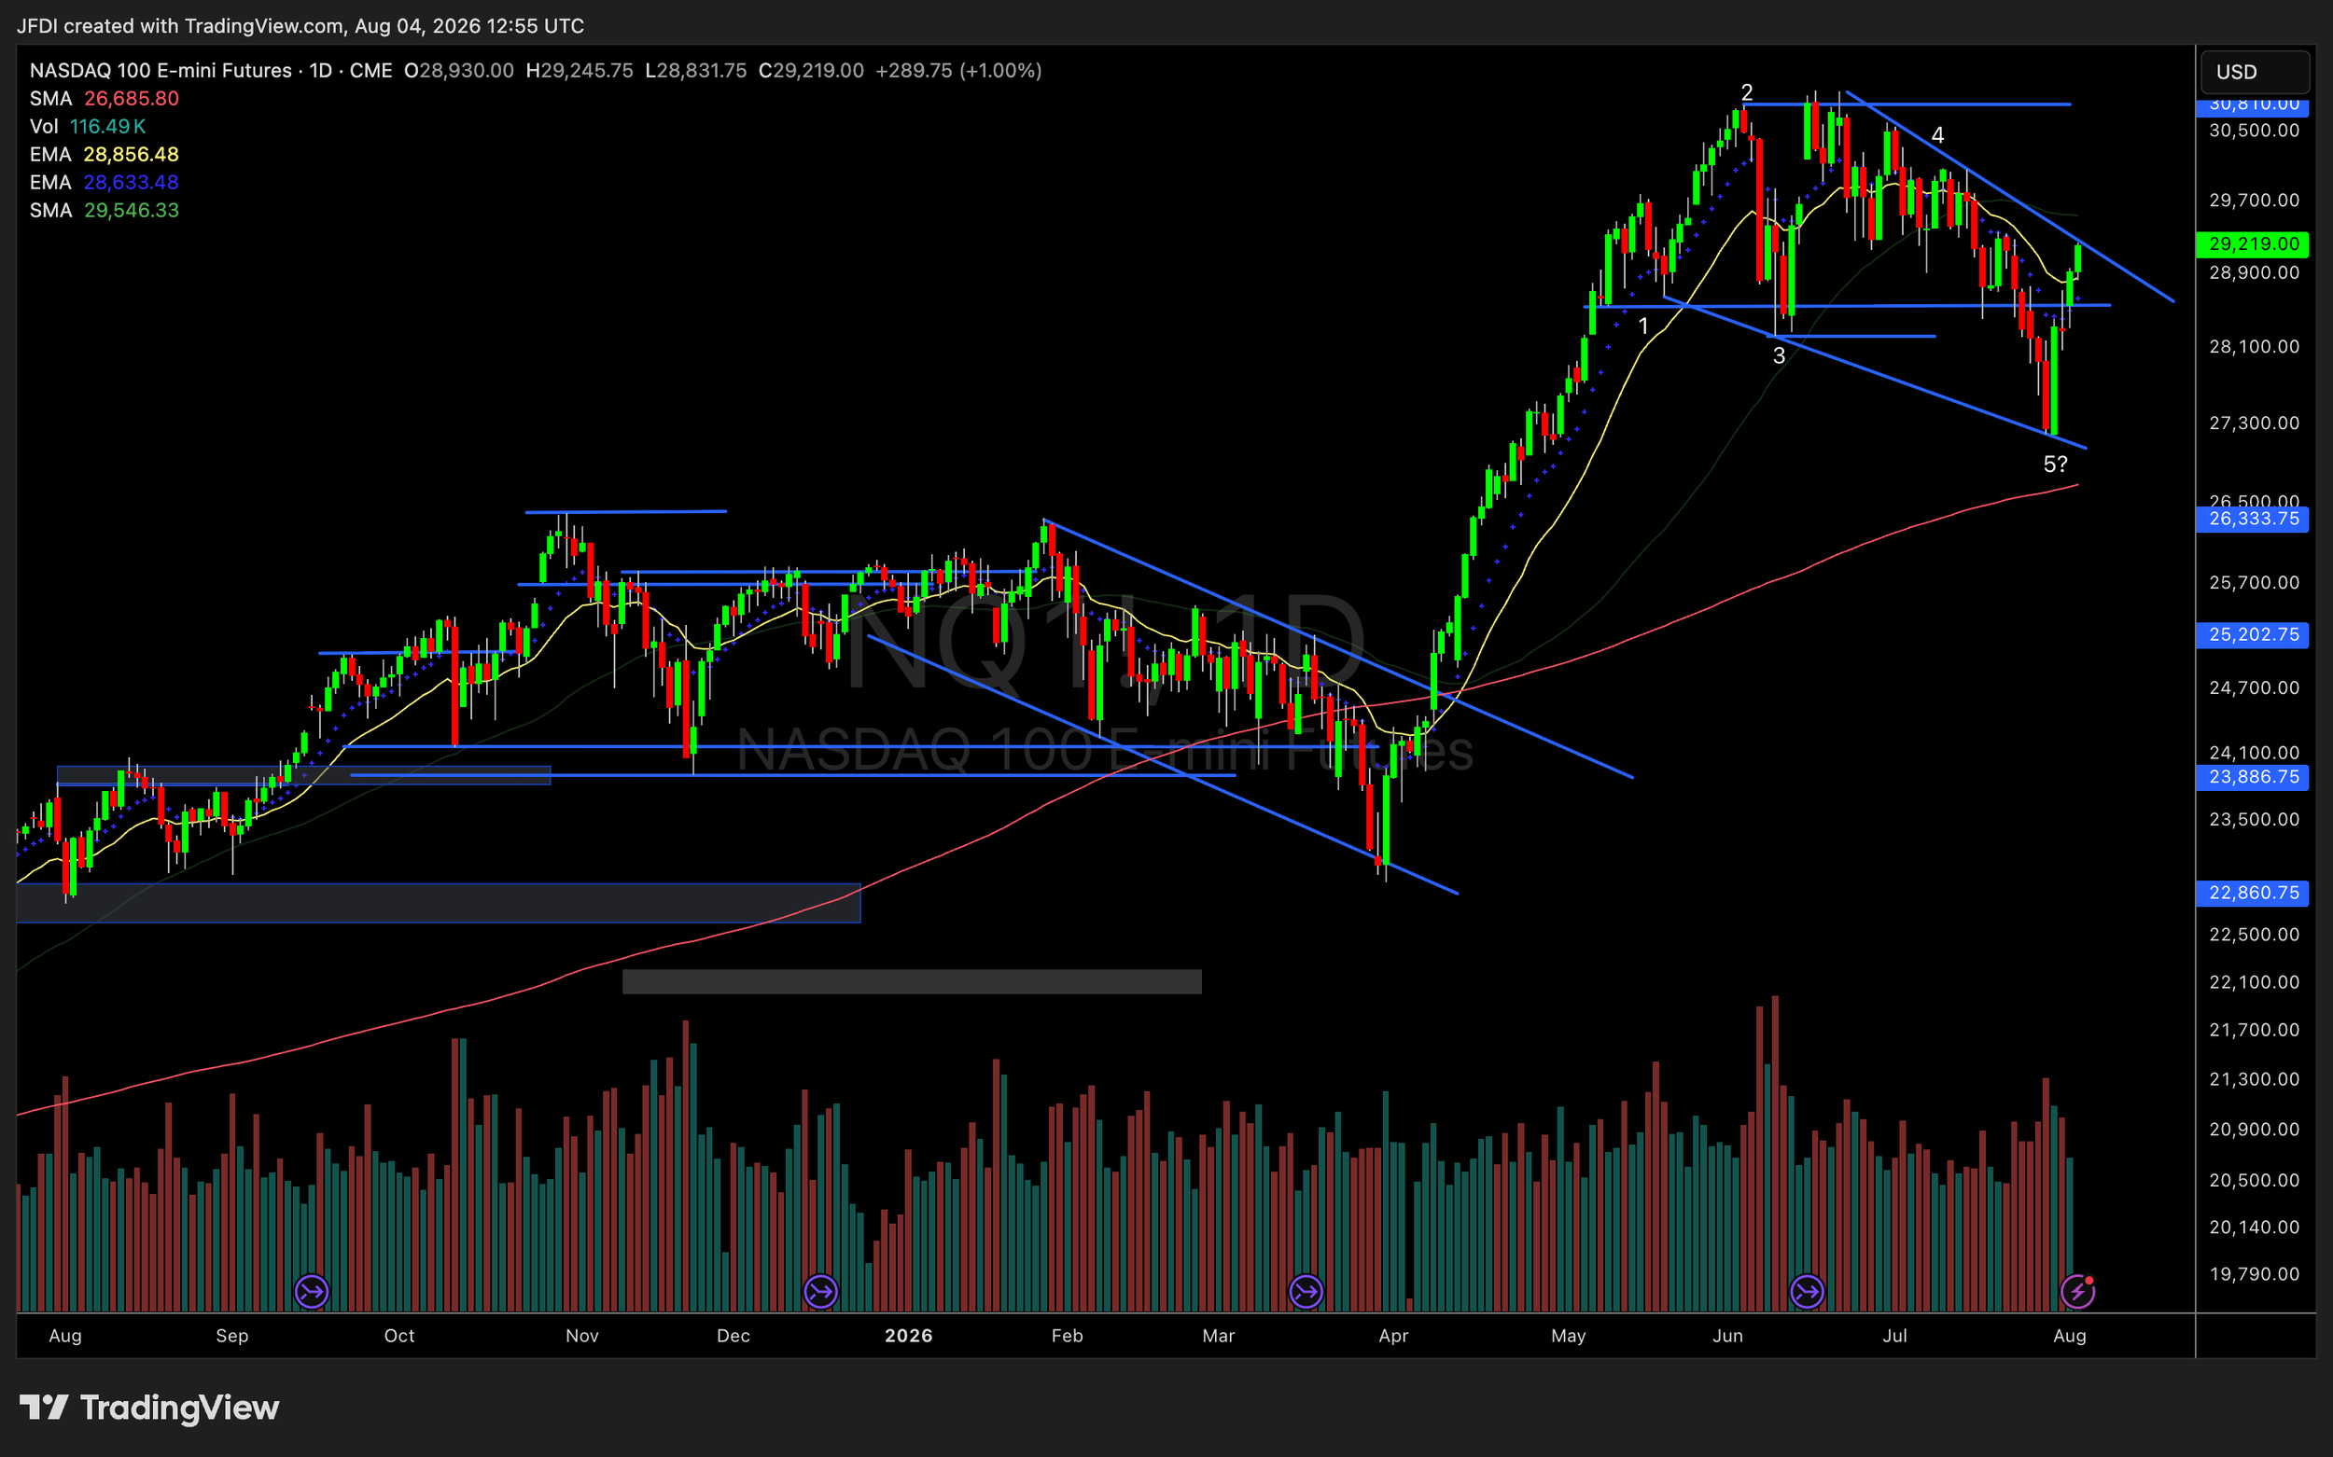Image resolution: width=2333 pixels, height=1457 pixels.
Task: Select the EMA 28,633.48 indicator legend
Action: pyautogui.click(x=105, y=182)
